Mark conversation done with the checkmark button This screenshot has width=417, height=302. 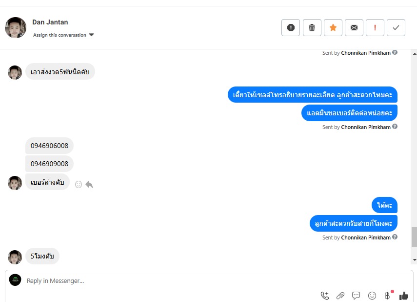point(396,27)
